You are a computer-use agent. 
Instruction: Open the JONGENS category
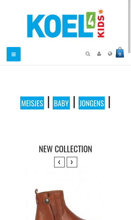click(x=92, y=103)
